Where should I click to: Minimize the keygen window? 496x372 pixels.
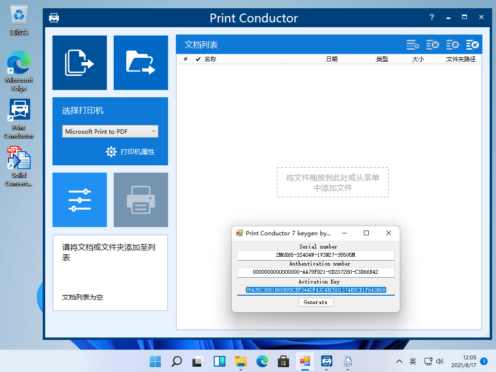click(x=344, y=233)
